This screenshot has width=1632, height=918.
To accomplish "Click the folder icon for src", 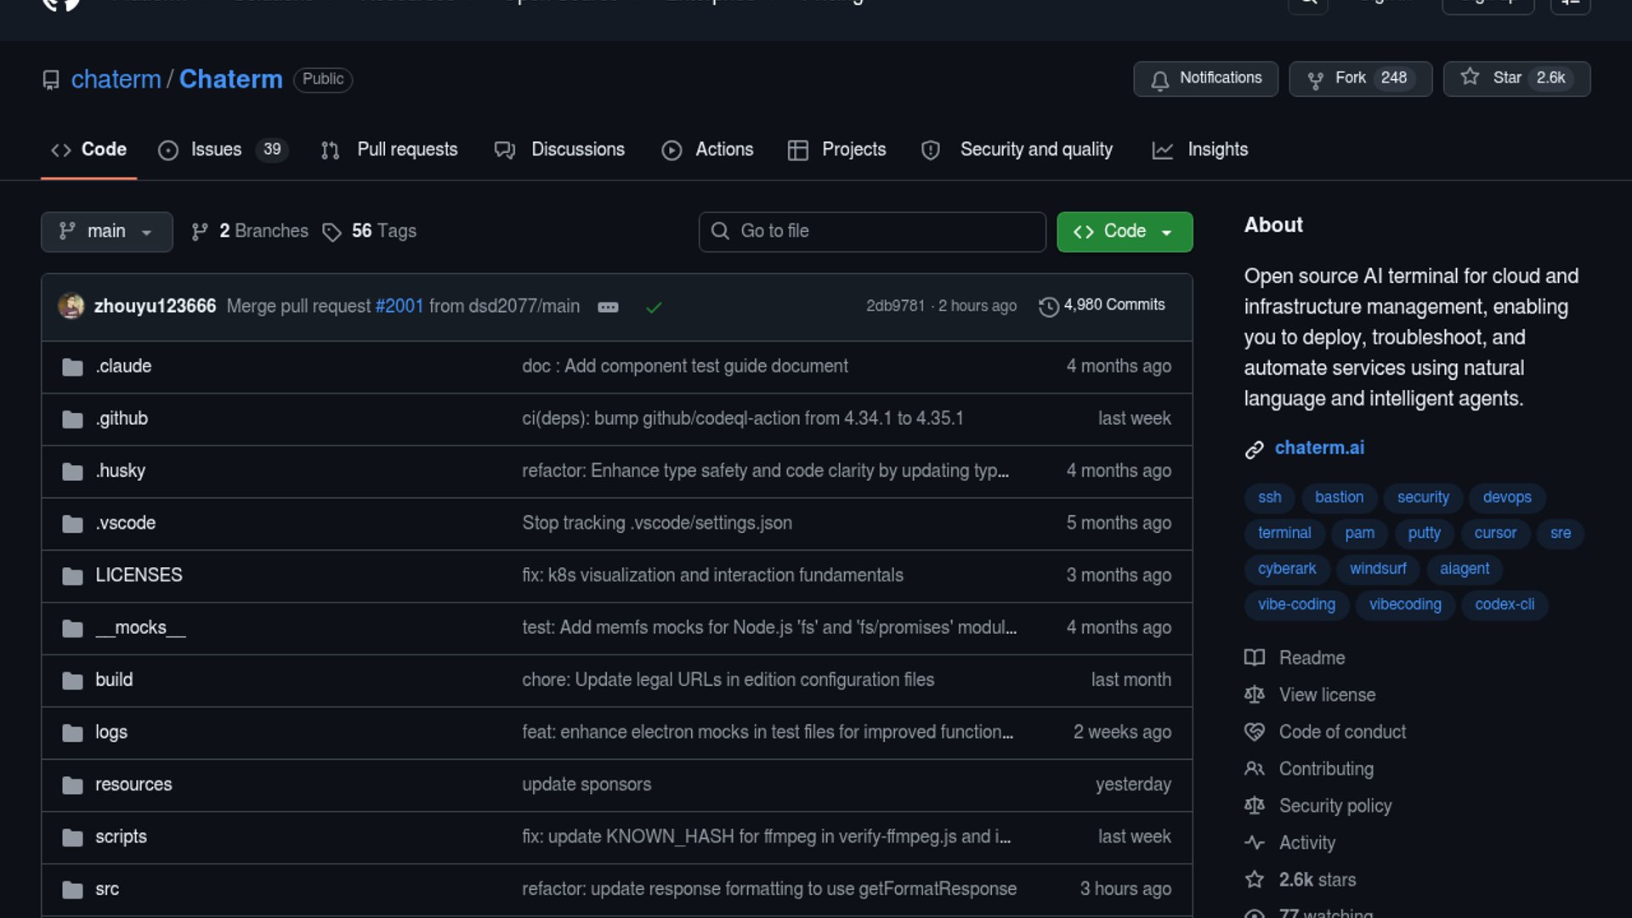I will (72, 889).
